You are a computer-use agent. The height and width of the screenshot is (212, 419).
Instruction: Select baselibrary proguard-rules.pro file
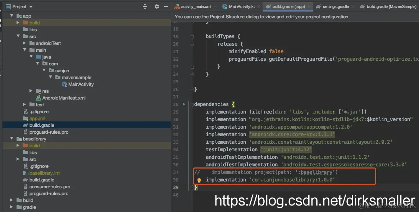pyautogui.click(x=49, y=194)
